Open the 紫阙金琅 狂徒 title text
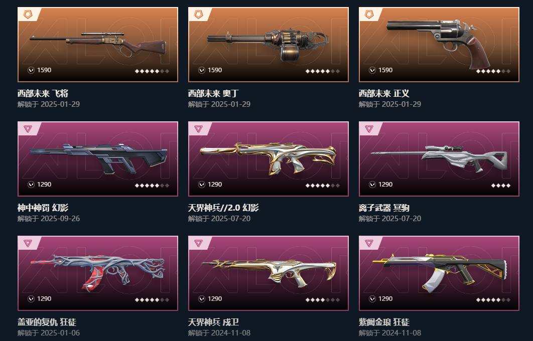The image size is (533, 341). click(x=384, y=322)
